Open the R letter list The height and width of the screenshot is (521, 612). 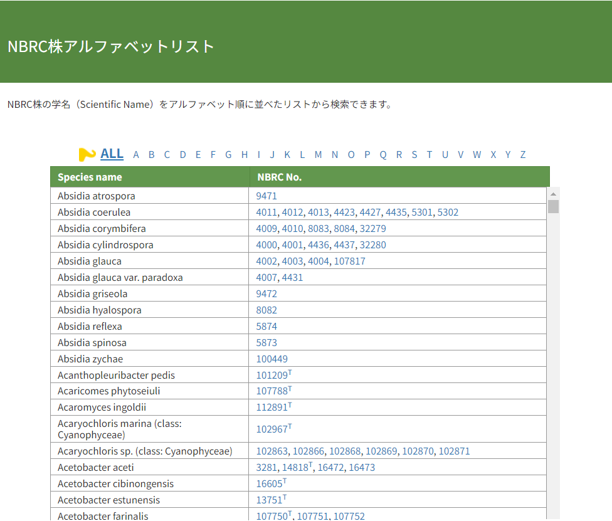click(399, 155)
